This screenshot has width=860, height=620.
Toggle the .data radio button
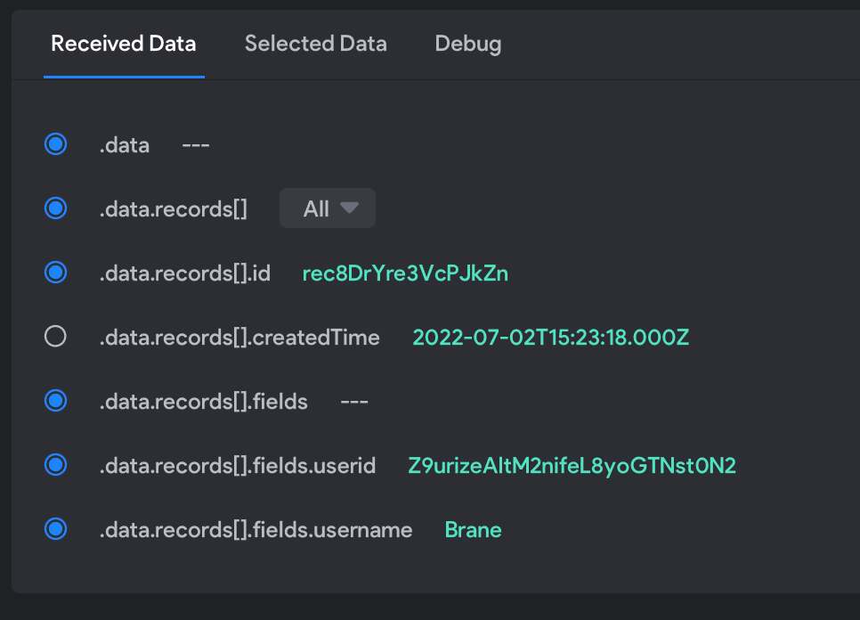(55, 144)
